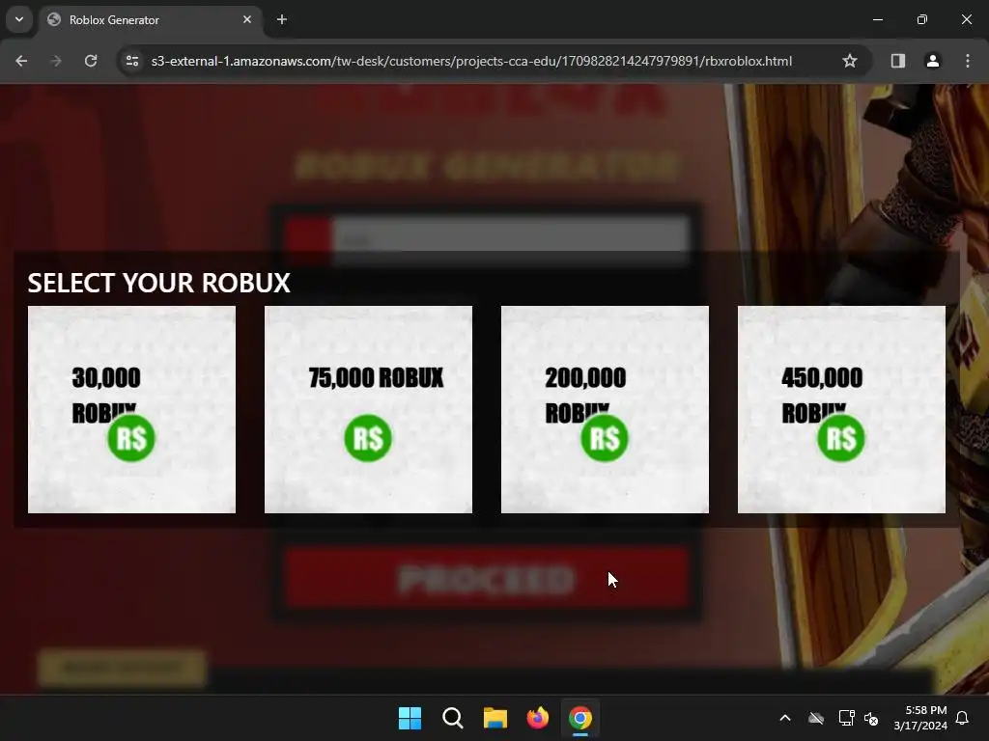Screen dimensions: 989x741
Task: Show hidden system tray icons
Action: [785, 718]
